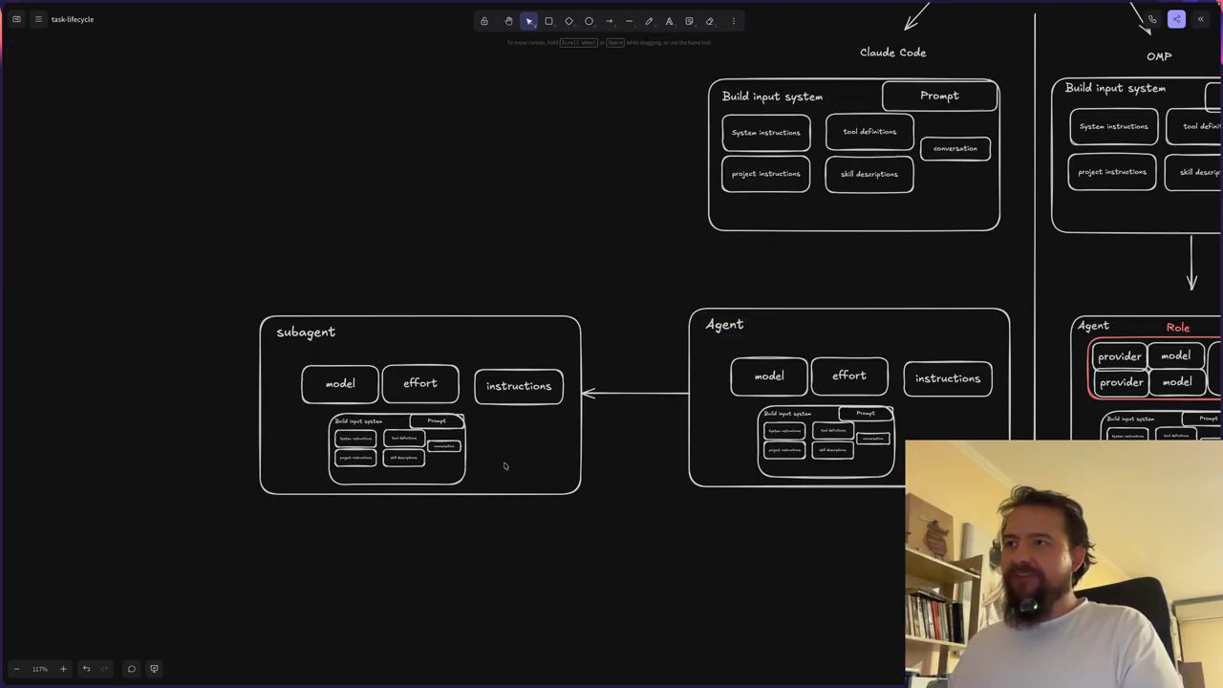The height and width of the screenshot is (688, 1223).
Task: Start presentation mode
Action: pos(154,669)
